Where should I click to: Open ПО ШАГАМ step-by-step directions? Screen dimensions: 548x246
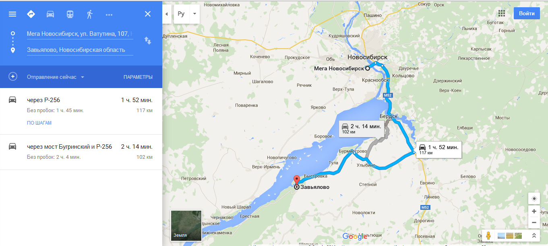tap(39, 123)
